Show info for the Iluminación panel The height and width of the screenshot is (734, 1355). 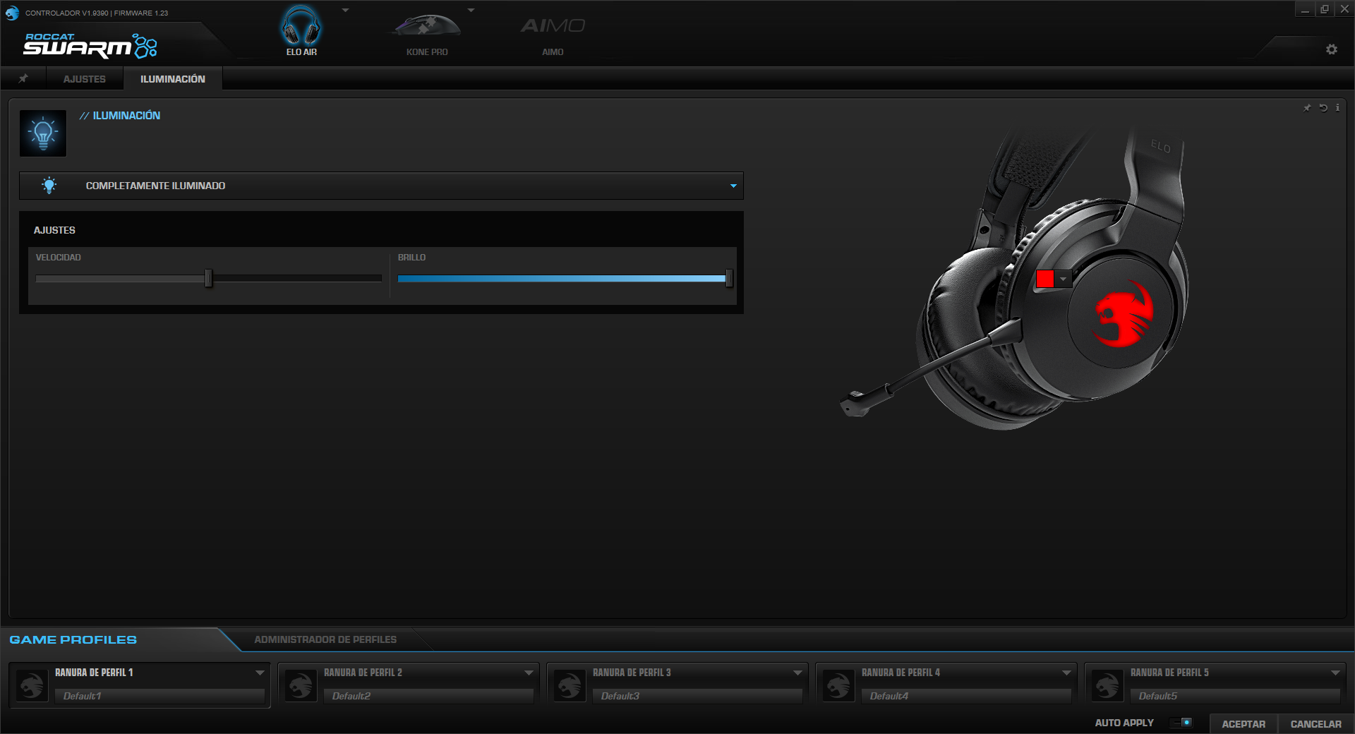pyautogui.click(x=1337, y=108)
